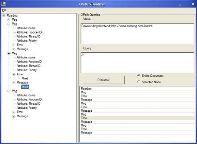The height and width of the screenshot is (144, 197).
Task: Select the Entire Document radio button
Action: tap(139, 75)
